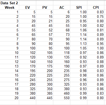Select the week 6 AC value 73
Image resolution: width=106 pixels, height=105 pixels.
[62, 35]
